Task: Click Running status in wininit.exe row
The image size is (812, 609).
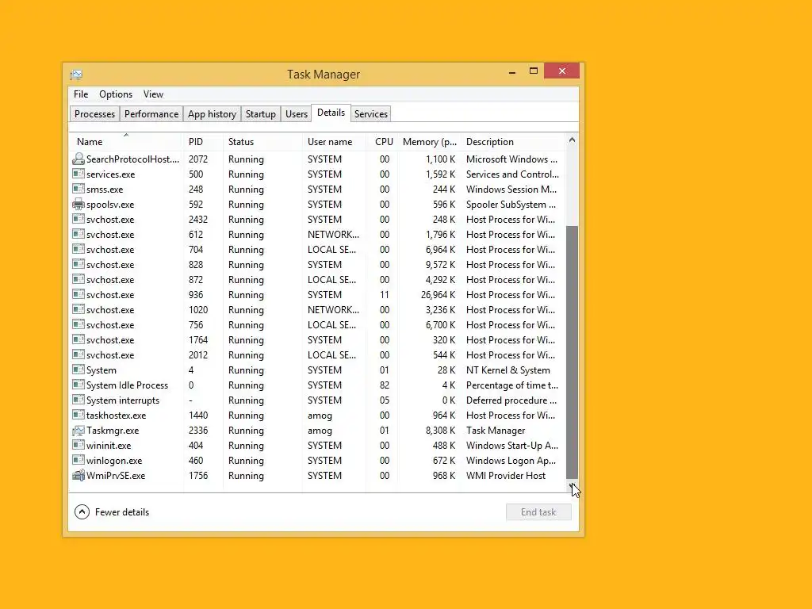Action: (246, 446)
